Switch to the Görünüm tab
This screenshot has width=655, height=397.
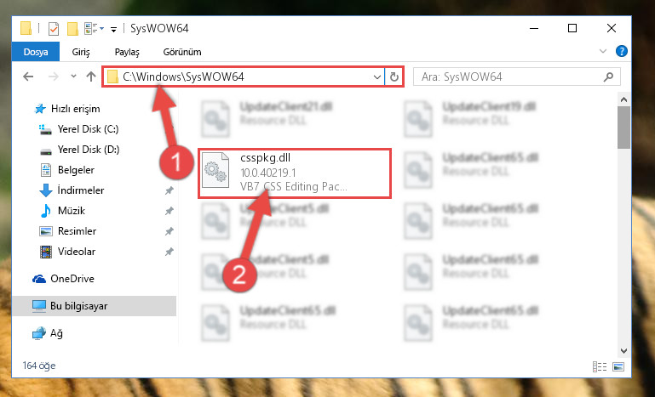[x=182, y=52]
